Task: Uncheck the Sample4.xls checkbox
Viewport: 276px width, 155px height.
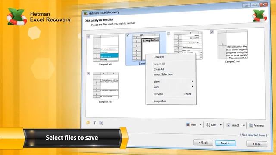Action: (88, 74)
